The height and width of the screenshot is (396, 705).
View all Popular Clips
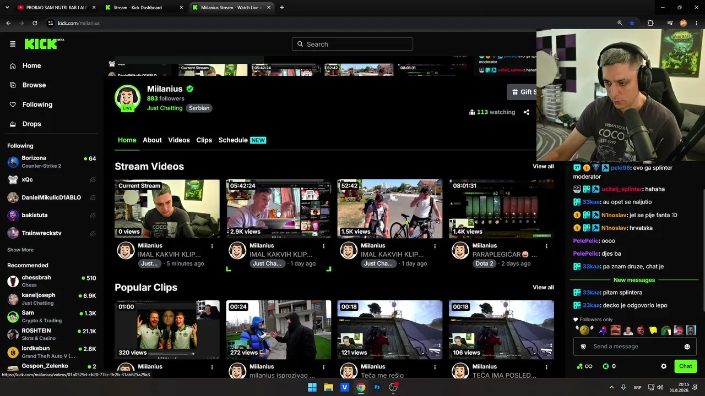(x=543, y=287)
